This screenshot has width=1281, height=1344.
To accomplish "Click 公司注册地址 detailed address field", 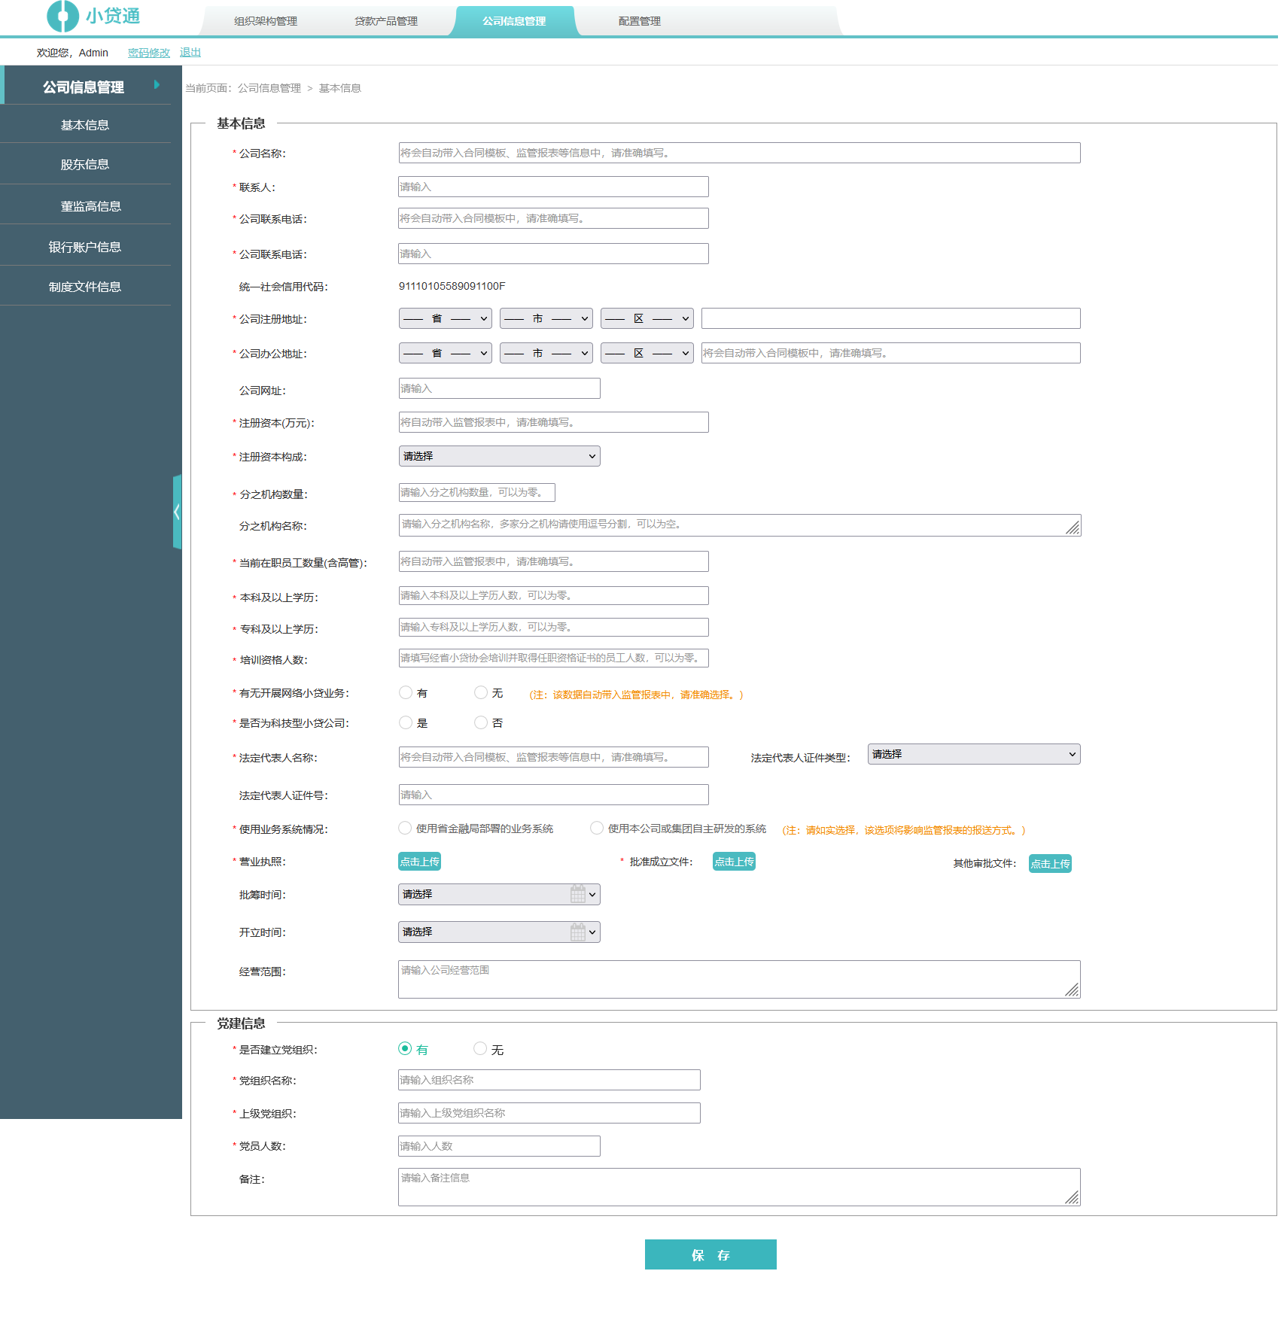I will coord(891,318).
